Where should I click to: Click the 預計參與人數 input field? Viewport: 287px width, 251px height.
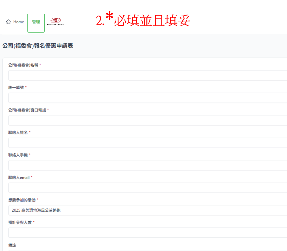pyautogui.click(x=147, y=233)
